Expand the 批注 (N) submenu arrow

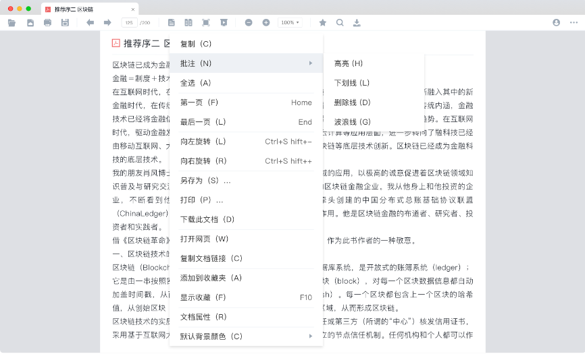click(311, 63)
